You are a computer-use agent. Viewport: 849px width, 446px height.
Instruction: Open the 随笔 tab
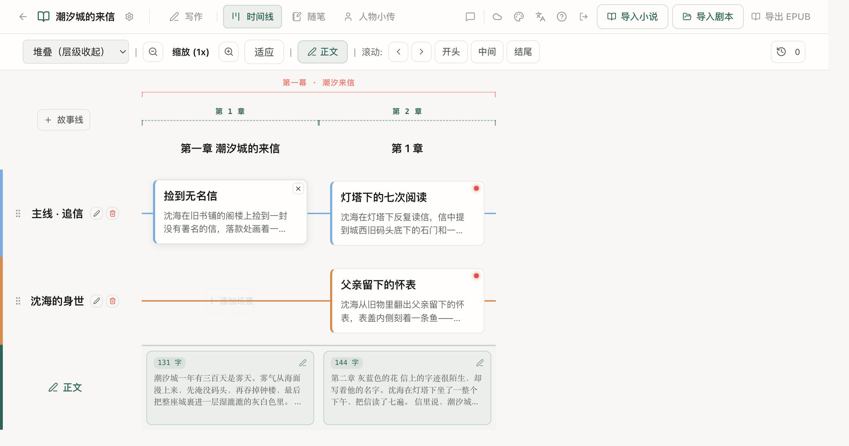click(x=309, y=17)
